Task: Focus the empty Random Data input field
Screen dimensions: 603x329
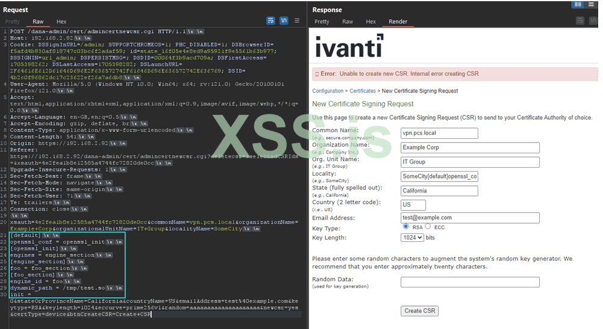Action: tap(470, 282)
